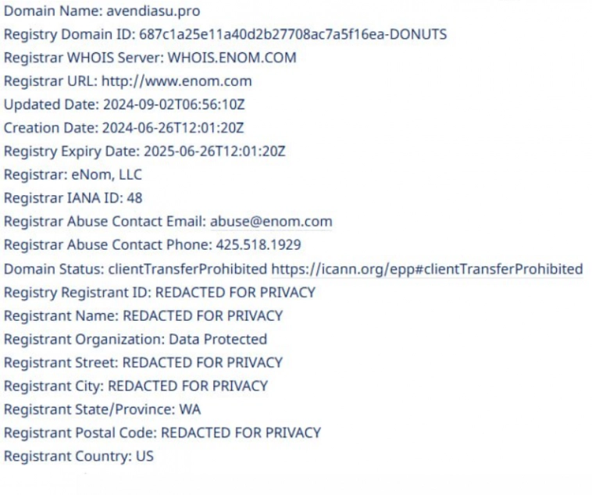Click the Registrant City line
Image resolution: width=592 pixels, height=495 pixels.
[136, 386]
